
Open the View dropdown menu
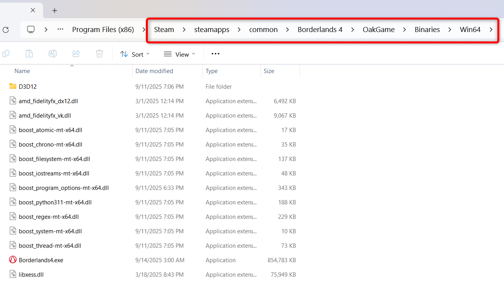click(179, 54)
